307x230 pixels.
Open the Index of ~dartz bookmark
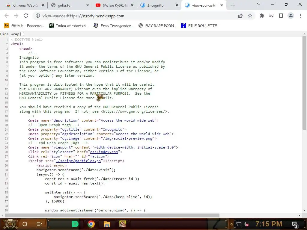pos(69,26)
